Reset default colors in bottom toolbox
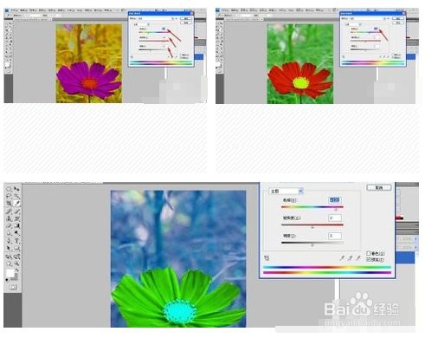The image size is (425, 338). (7, 280)
